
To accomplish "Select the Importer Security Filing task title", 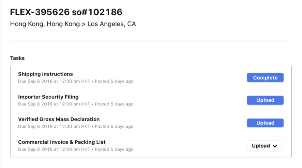I will 48,97.
